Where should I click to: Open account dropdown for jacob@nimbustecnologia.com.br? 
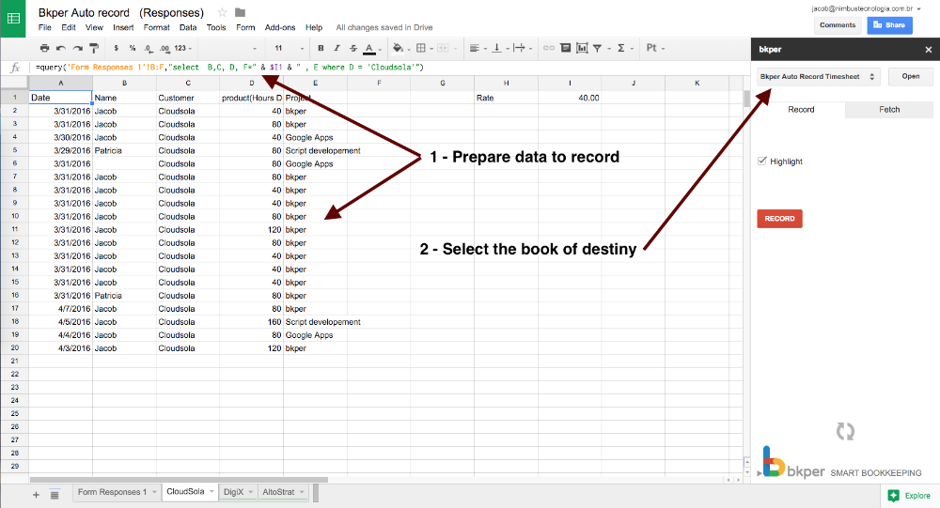point(866,8)
